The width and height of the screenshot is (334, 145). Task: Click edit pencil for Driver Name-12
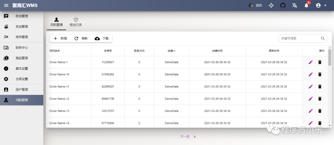[310, 99]
